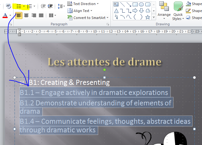Viewport: 202px width, 145px height.
Task: Open the Columns dropdown
Action: coord(53,16)
